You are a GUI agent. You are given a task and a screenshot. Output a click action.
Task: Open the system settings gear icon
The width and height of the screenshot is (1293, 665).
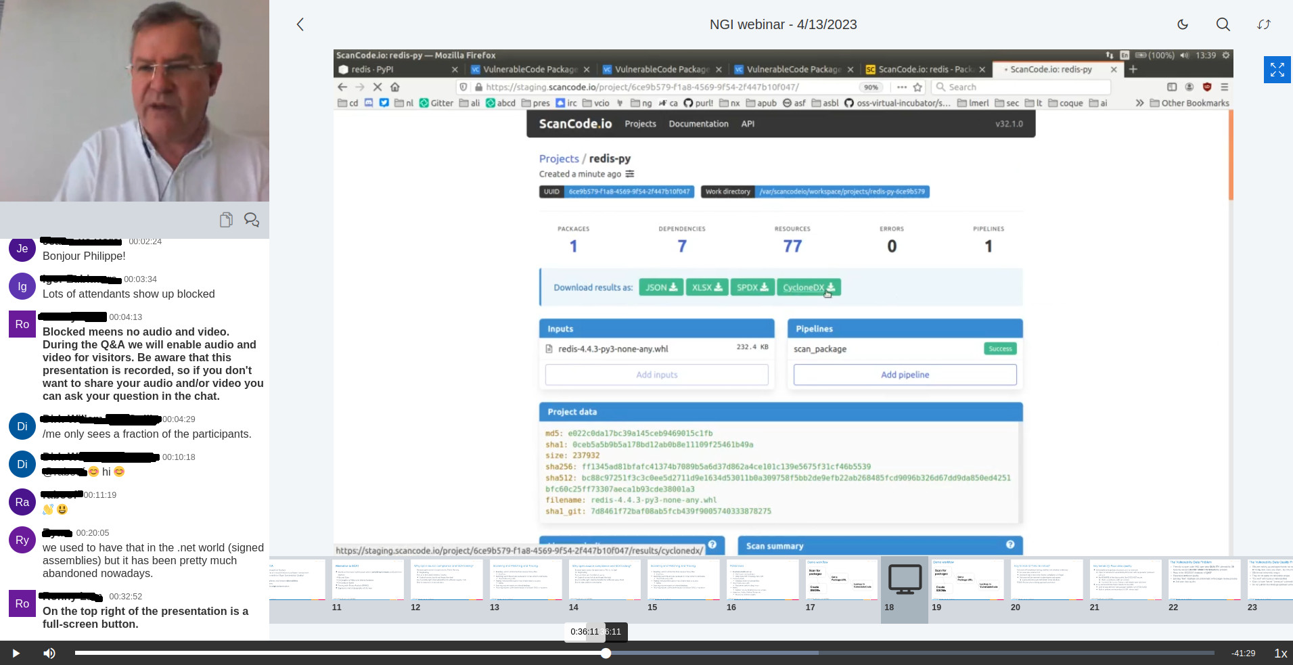point(1225,55)
